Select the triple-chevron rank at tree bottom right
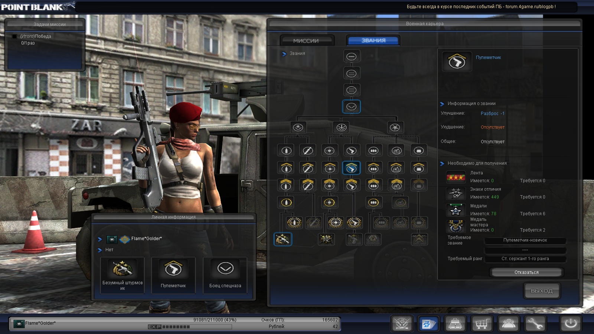 (x=420, y=240)
